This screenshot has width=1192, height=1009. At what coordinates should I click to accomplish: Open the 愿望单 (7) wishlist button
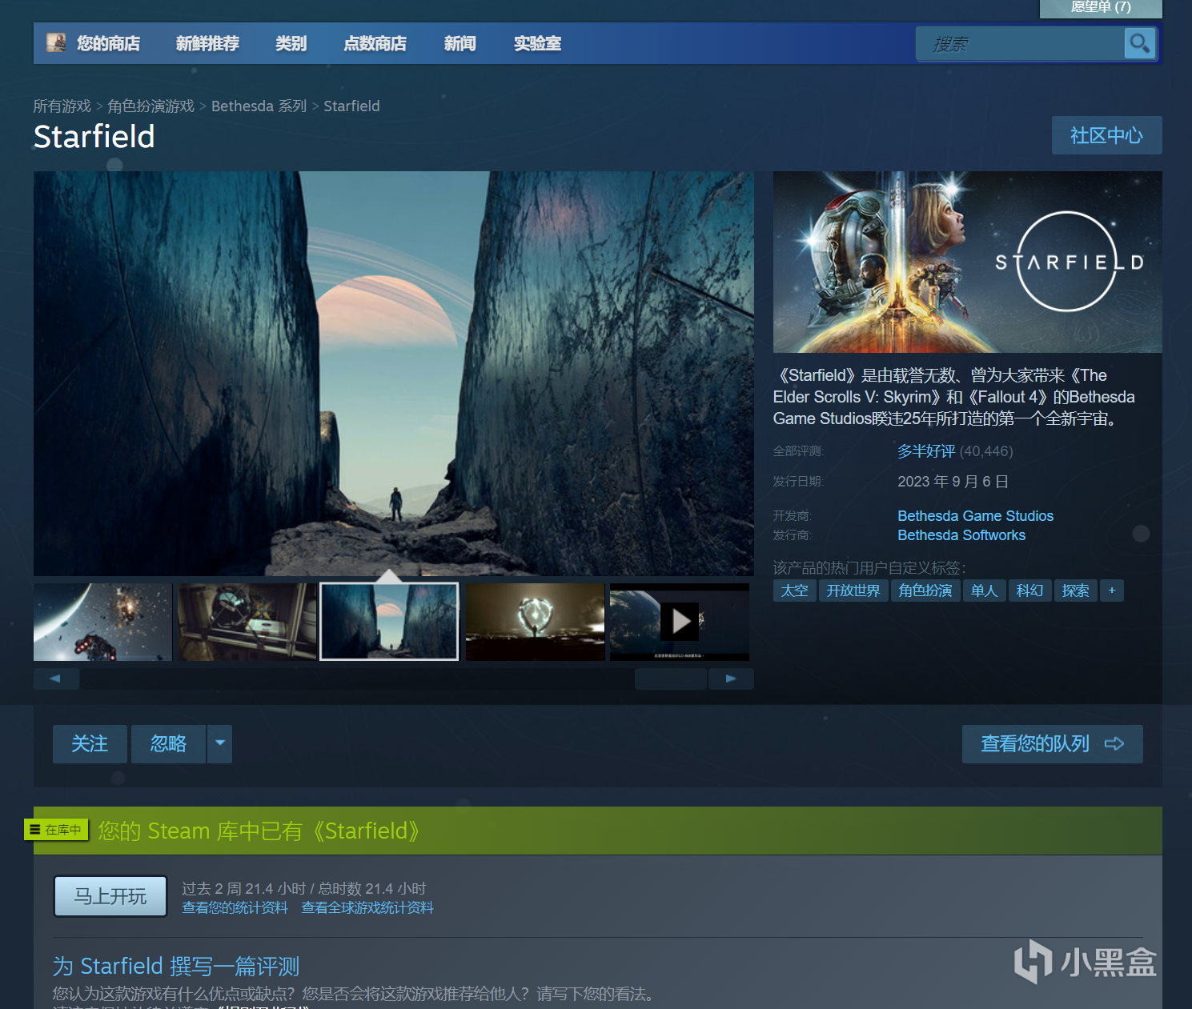click(1101, 8)
